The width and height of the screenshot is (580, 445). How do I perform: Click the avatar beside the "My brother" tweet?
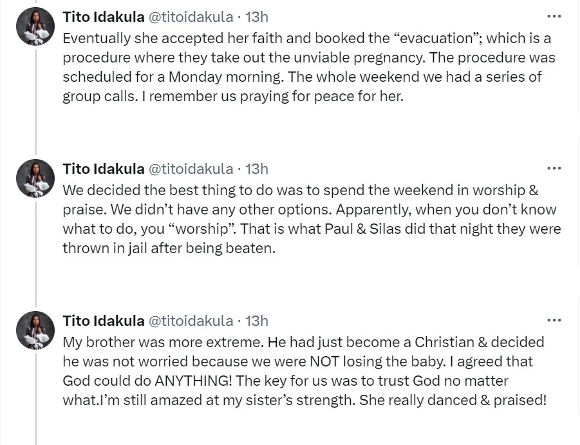click(x=35, y=330)
